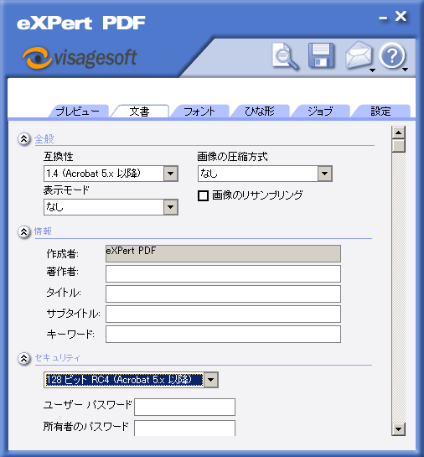Screen dimensions: 424x457
Task: Open the arrow menu beside the envelope icon
Action: click(372, 70)
